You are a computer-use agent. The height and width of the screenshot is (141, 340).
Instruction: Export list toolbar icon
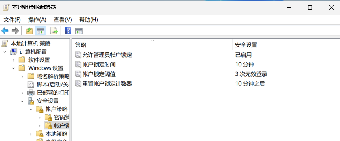tap(54, 31)
